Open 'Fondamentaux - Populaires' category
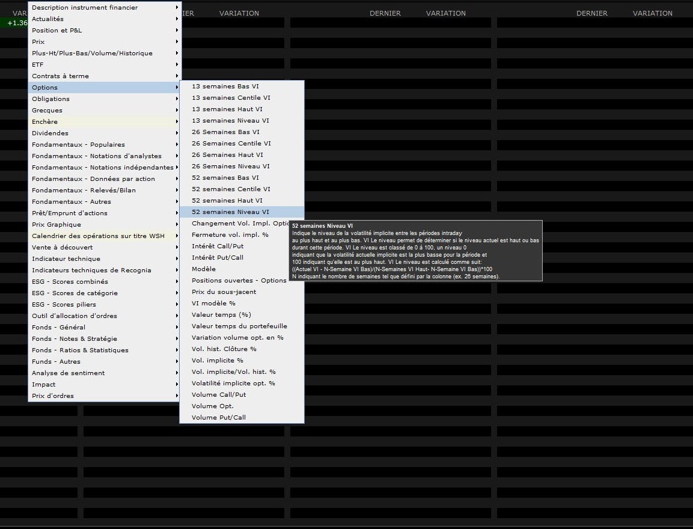 78,144
